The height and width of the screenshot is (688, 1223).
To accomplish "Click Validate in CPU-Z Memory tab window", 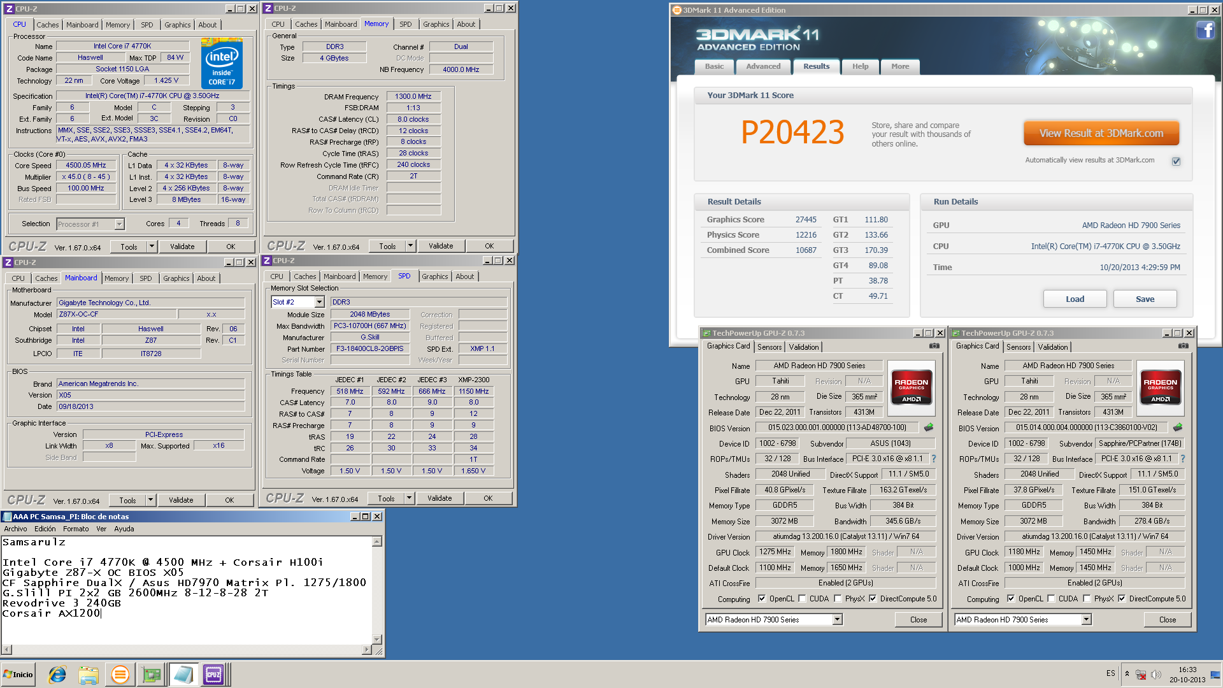I will point(441,246).
